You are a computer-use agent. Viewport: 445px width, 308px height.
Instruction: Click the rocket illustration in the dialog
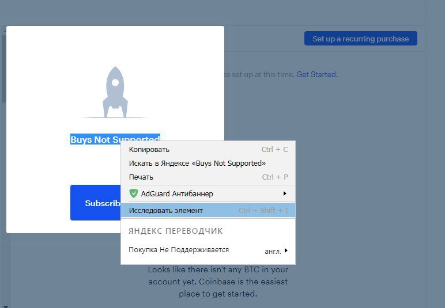(115, 92)
